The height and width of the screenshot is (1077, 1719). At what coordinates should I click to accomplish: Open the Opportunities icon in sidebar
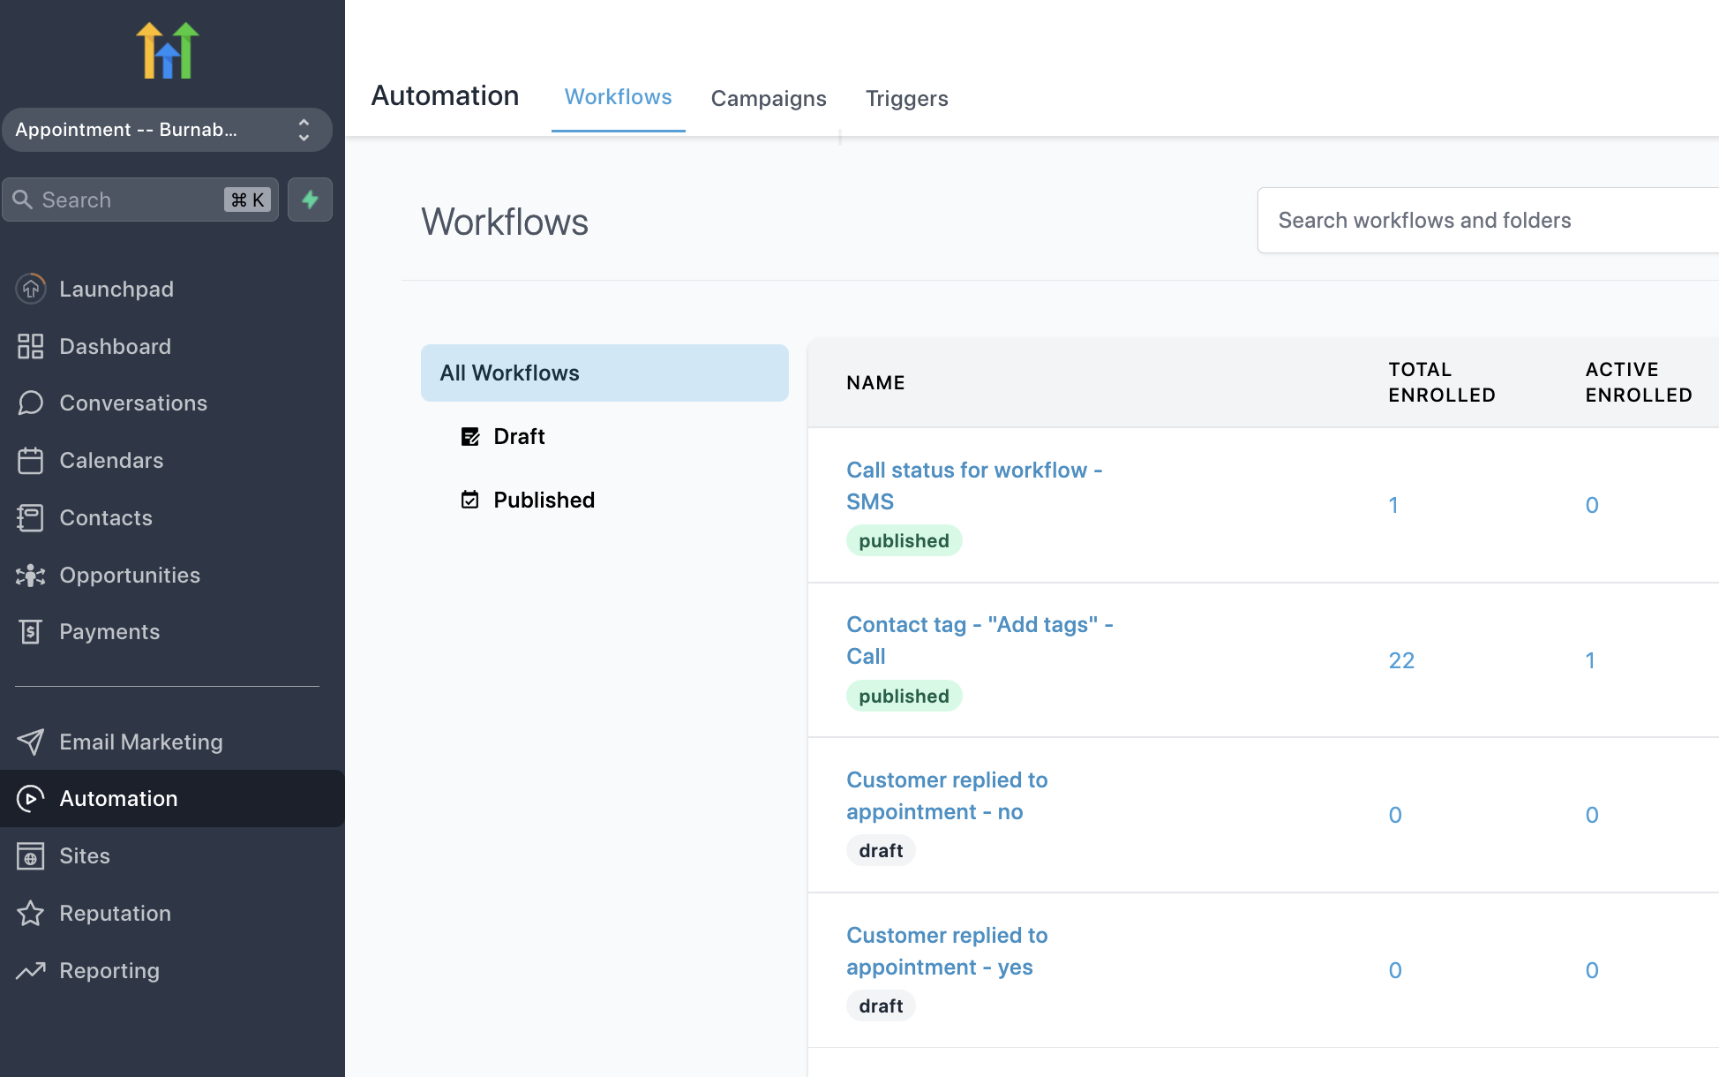pos(31,576)
